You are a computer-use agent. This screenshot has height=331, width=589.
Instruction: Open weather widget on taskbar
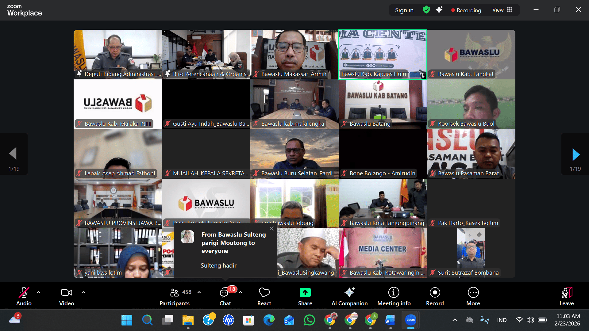(15, 319)
